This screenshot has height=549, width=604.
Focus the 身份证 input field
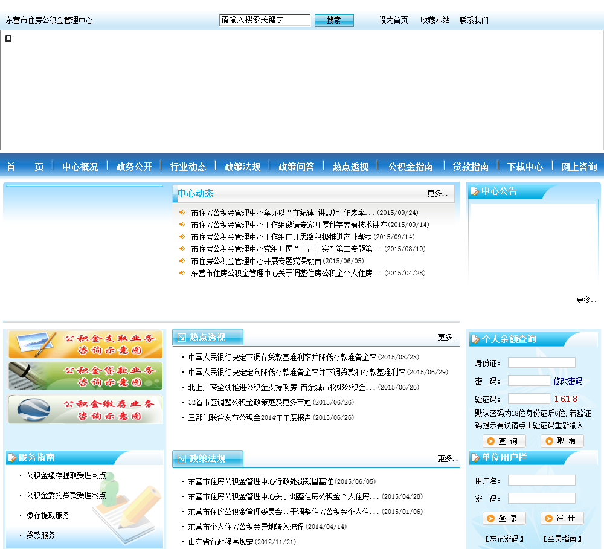point(542,362)
